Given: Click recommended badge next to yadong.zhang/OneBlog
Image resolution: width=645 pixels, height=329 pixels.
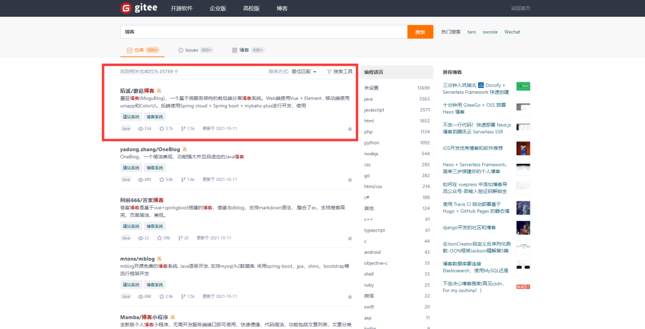Looking at the screenshot, I should click(185, 149).
